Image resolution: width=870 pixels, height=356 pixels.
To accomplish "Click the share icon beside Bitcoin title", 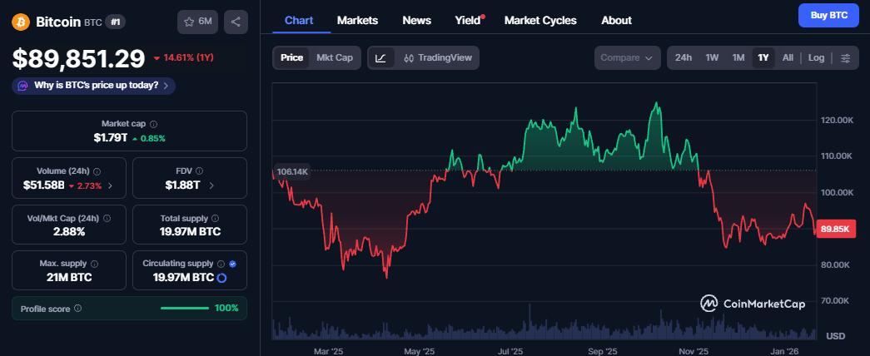I will [x=236, y=22].
